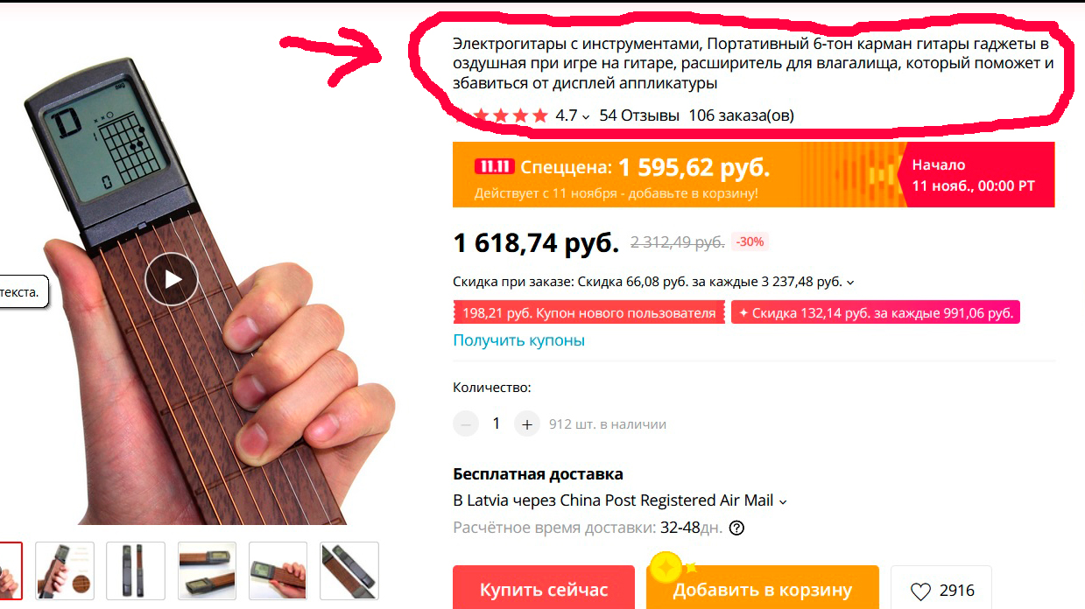Select last product thumbnail
Image resolution: width=1085 pixels, height=609 pixels.
349,570
